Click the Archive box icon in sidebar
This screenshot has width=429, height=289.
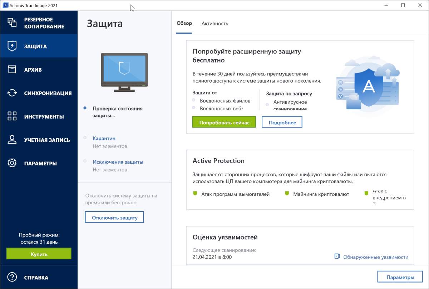coord(12,70)
